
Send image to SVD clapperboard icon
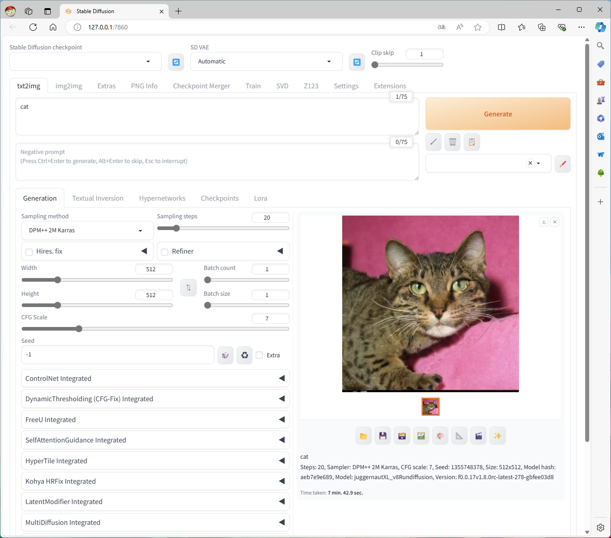point(479,436)
